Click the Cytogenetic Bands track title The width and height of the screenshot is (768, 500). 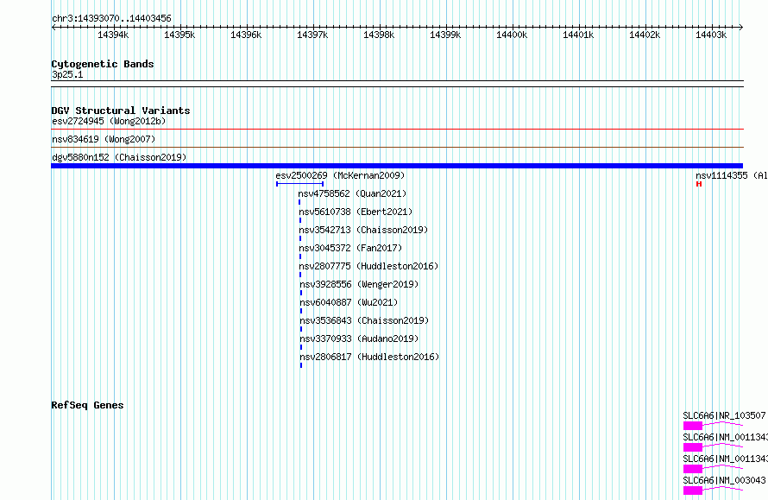click(103, 64)
